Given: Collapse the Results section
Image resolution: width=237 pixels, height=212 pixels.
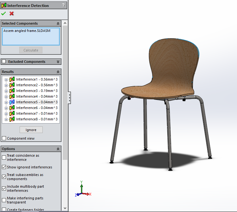Looking at the screenshot, I should (x=58, y=72).
